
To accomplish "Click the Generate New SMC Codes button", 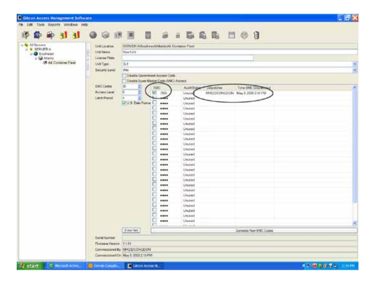I will pos(254,231).
